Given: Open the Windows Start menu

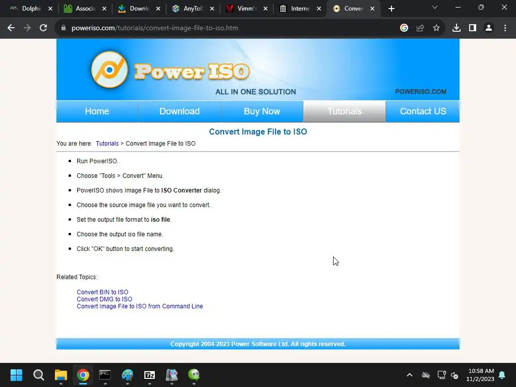Looking at the screenshot, I should (x=16, y=375).
